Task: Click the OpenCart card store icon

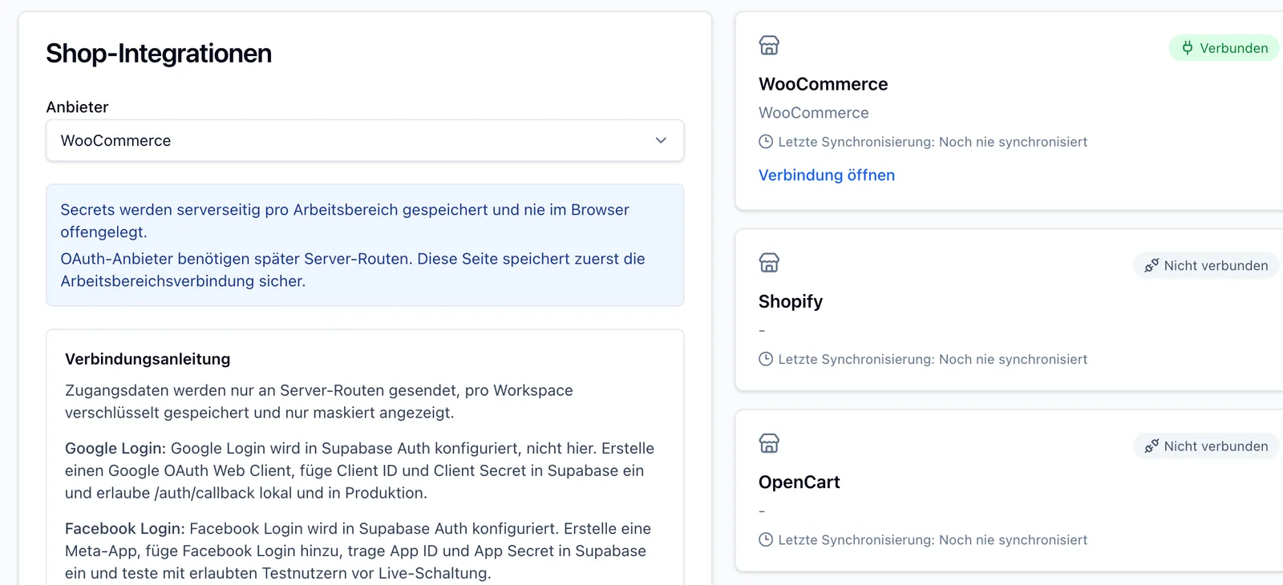Action: coord(769,443)
